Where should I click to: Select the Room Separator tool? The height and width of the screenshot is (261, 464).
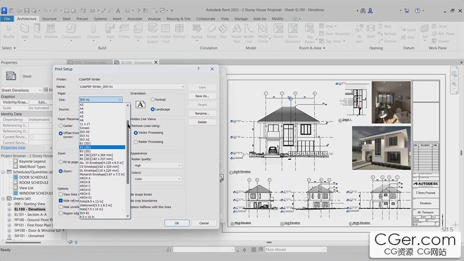(293, 33)
